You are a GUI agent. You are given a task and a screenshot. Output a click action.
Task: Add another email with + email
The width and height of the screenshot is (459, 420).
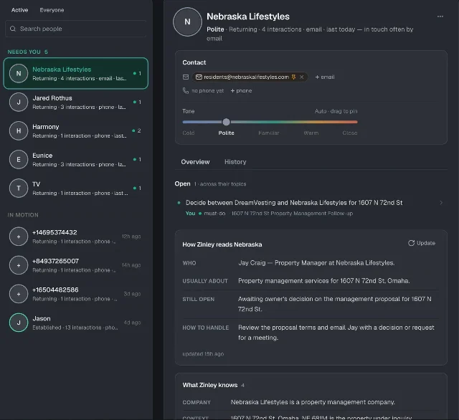pos(325,77)
